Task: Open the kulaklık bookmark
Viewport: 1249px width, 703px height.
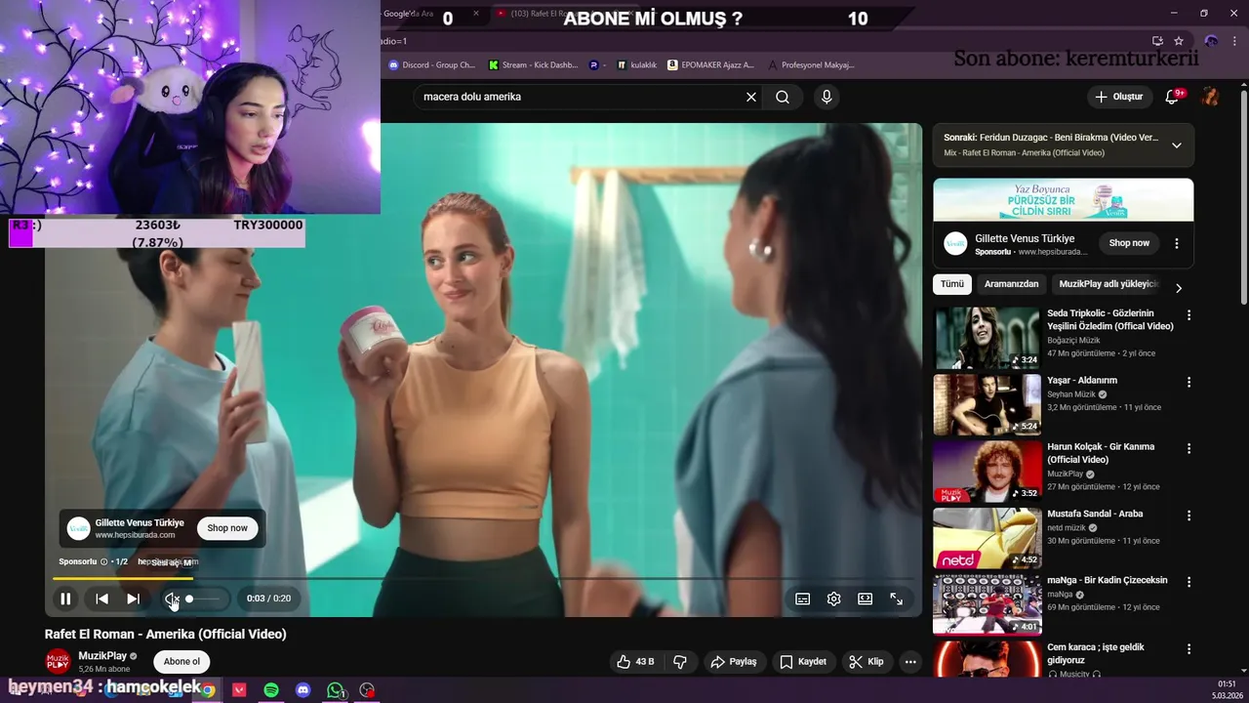Action: coord(637,65)
